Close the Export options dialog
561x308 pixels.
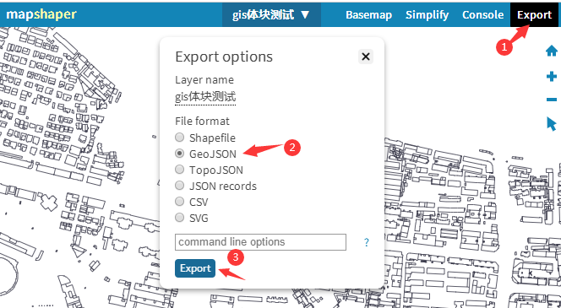tap(366, 57)
